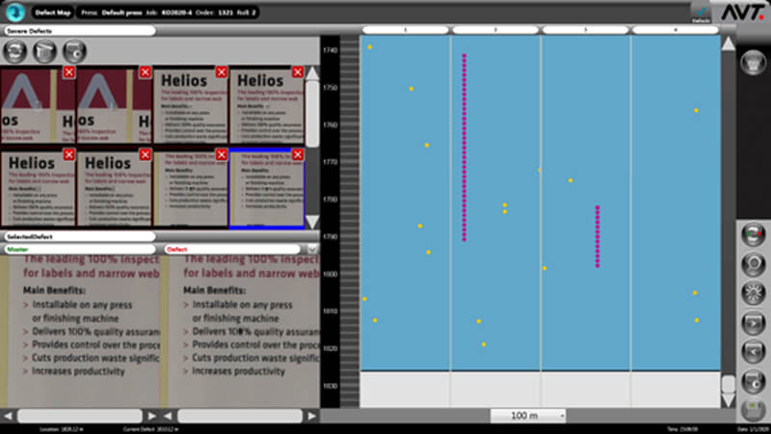Click the red-green round button in right sidebar
Screen dimensions: 771x434
tap(752, 234)
